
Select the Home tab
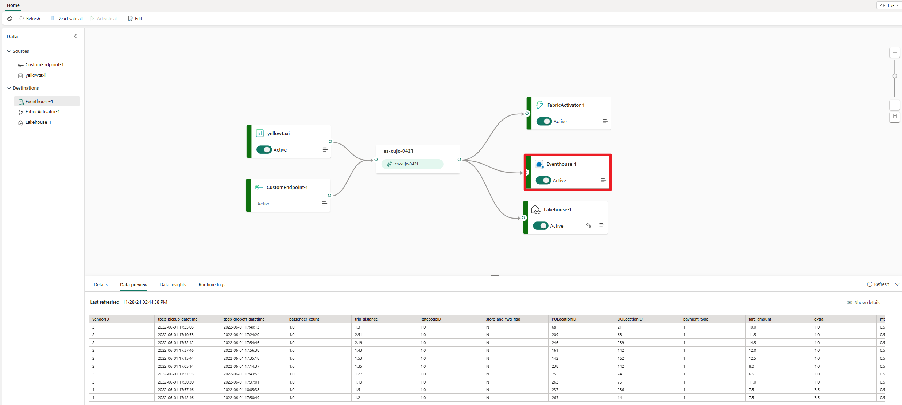[13, 5]
